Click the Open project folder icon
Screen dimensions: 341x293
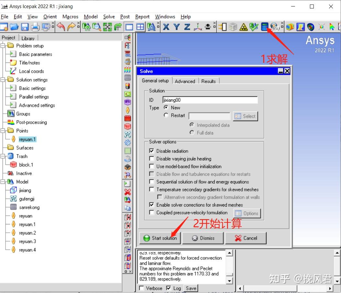point(14,27)
